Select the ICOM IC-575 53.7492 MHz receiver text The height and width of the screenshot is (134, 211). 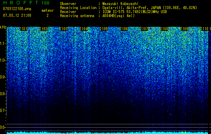pos(135,12)
